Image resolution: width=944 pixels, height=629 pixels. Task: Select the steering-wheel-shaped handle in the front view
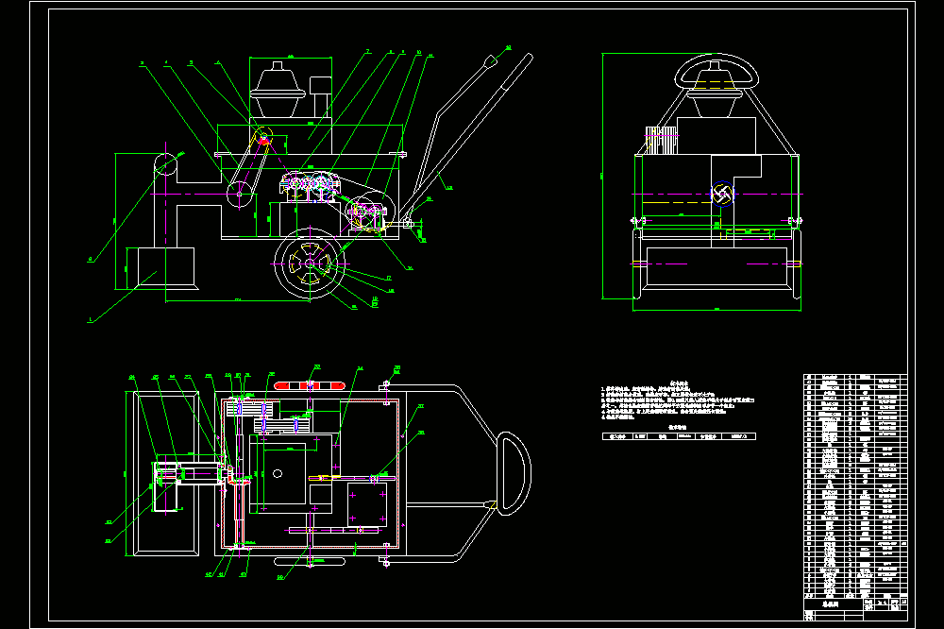[716, 73]
